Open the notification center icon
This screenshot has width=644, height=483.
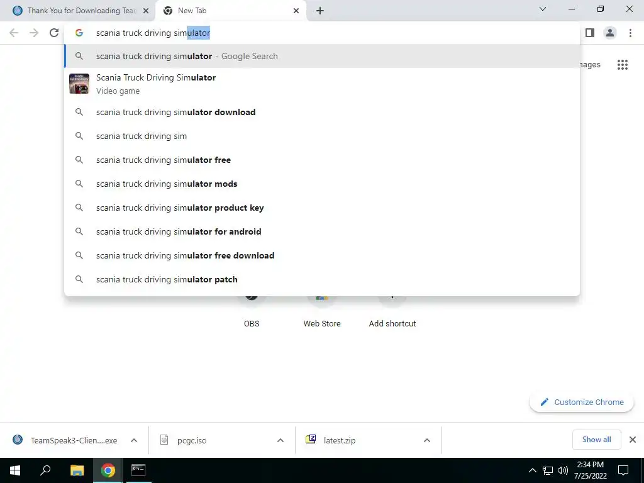[623, 470]
